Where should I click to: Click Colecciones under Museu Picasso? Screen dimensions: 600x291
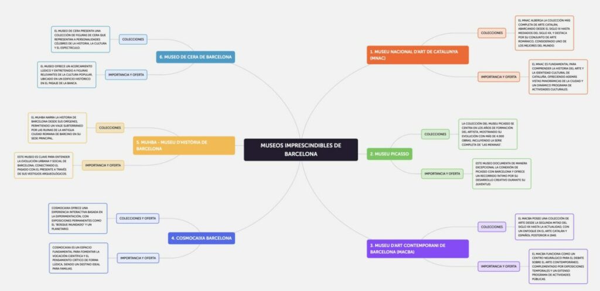pyautogui.click(x=435, y=134)
